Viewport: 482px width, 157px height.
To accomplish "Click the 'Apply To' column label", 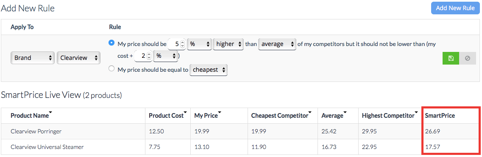I will click(22, 27).
